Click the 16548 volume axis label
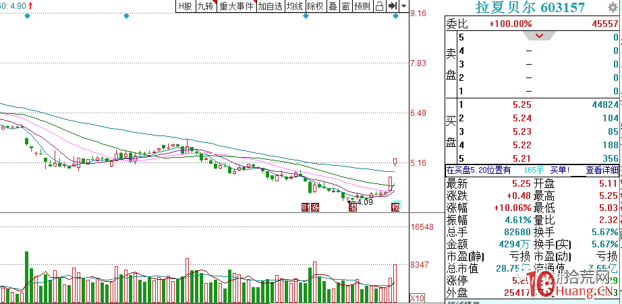Viewport: 622px width, 304px height. [x=422, y=227]
